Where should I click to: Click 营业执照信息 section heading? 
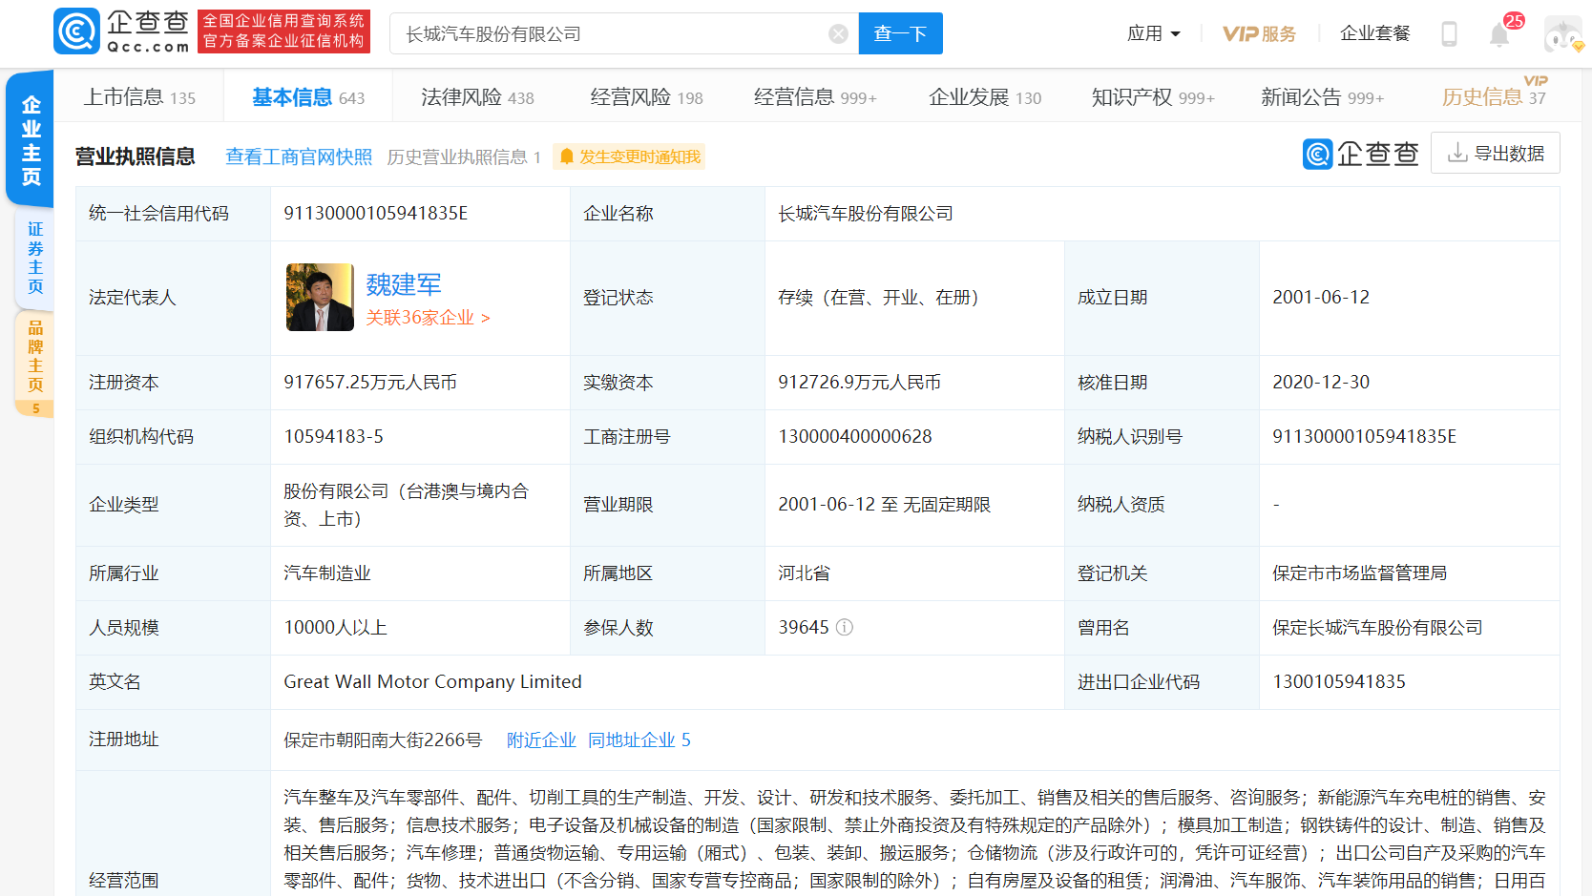pyautogui.click(x=136, y=156)
